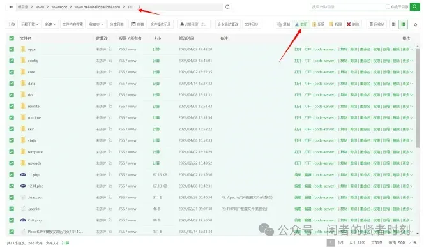
Task: Open the remote download (远程下载) dropdown
Action: (30, 24)
